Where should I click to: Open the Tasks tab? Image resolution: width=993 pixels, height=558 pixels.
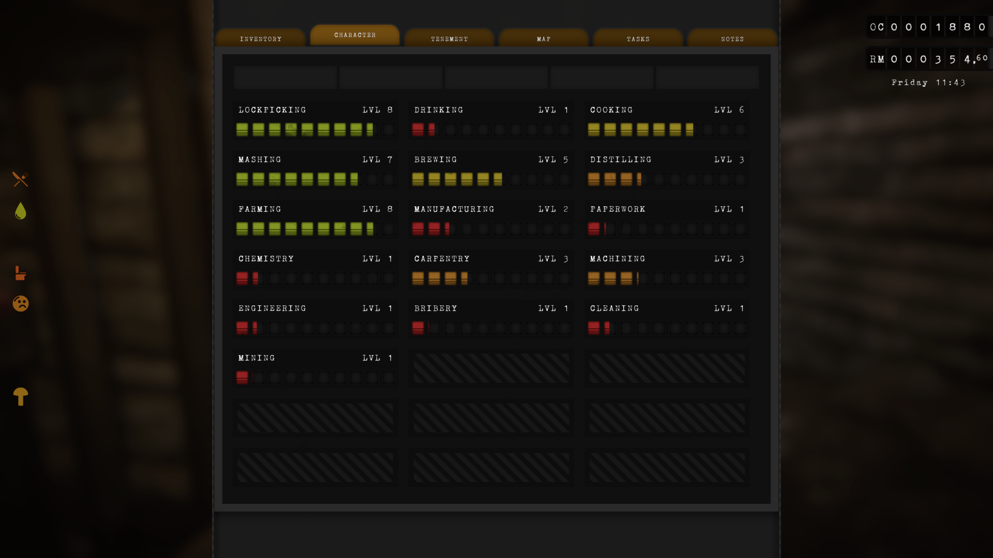(638, 38)
